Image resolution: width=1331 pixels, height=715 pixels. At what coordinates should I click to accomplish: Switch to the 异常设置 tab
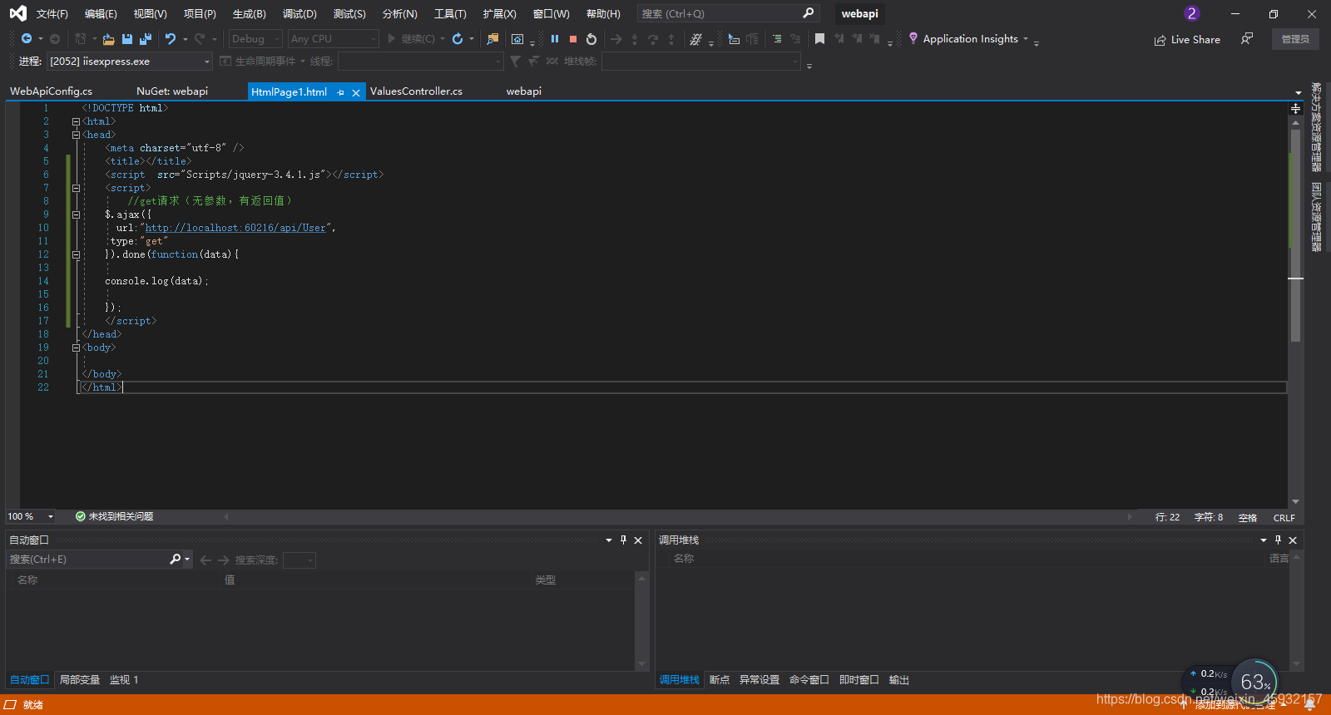pos(760,680)
